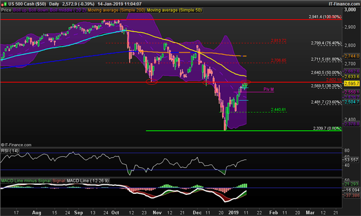Screen dimensions: 361x216
Task: Click the US 500 Cash ($50) title
Action: point(27,4)
